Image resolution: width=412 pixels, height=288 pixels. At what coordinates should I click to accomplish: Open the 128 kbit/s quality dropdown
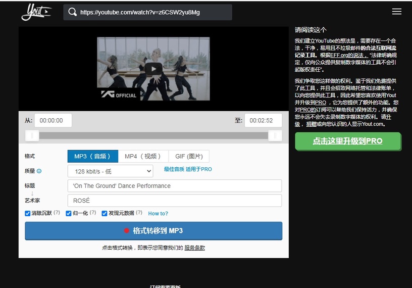coord(111,171)
